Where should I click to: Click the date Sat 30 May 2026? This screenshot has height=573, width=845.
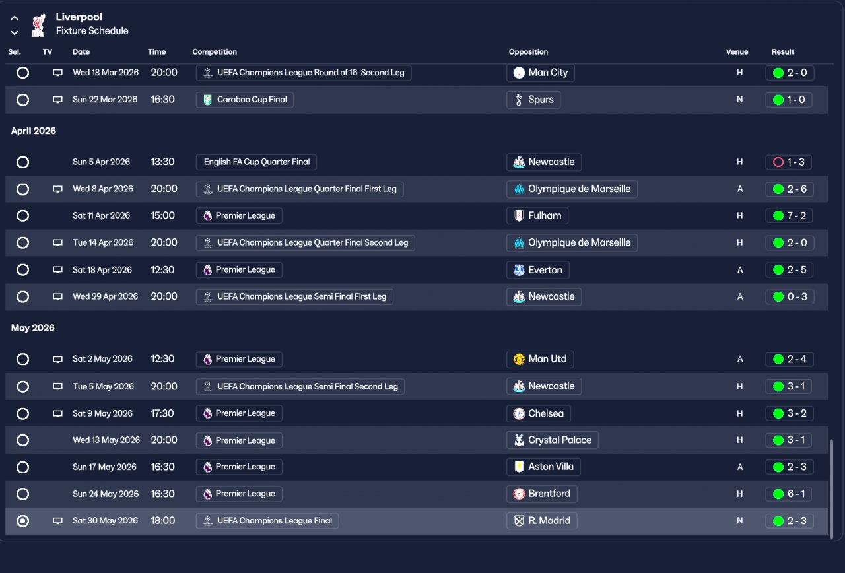(106, 521)
